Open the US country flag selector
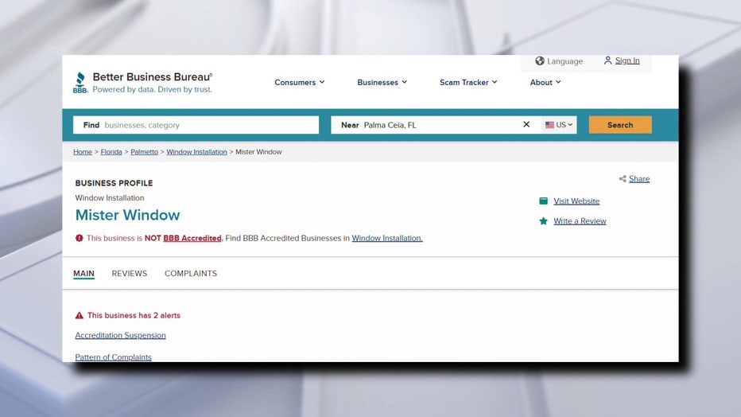The height and width of the screenshot is (417, 741). [x=559, y=125]
